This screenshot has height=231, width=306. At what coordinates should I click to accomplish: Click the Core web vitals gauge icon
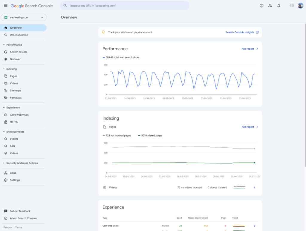click(x=6, y=115)
